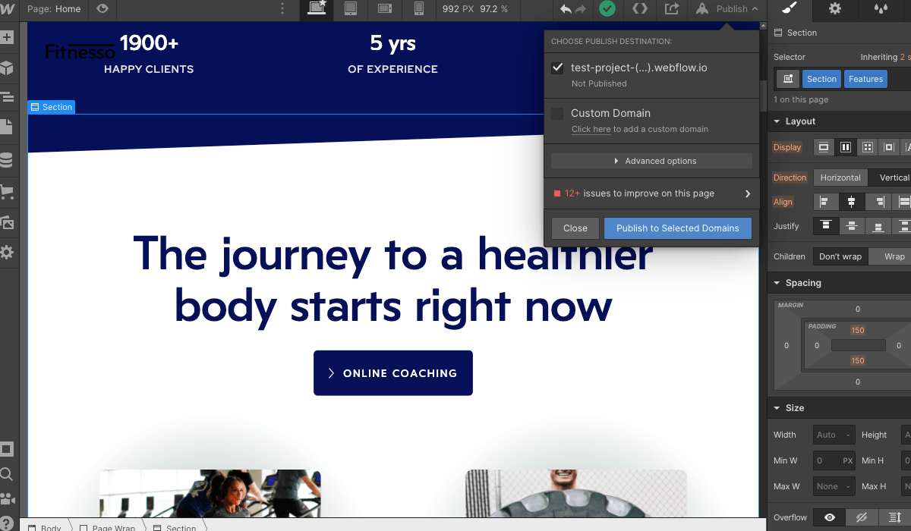Follow the 'Click here' custom domain link
The width and height of the screenshot is (911, 531).
591,129
